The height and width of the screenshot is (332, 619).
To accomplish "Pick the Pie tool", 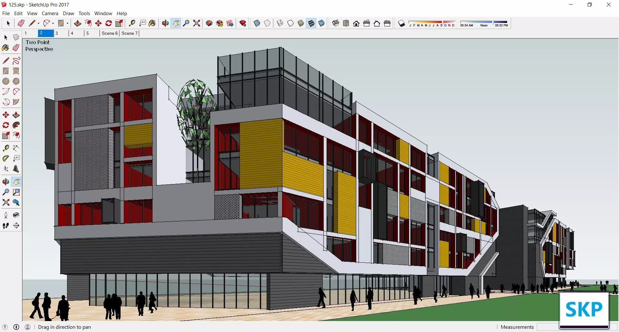I will point(16,102).
